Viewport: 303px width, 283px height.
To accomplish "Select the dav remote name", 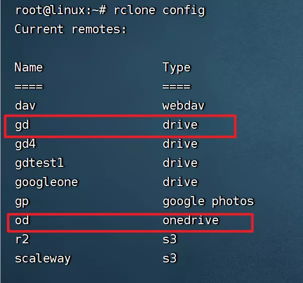I will (25, 106).
